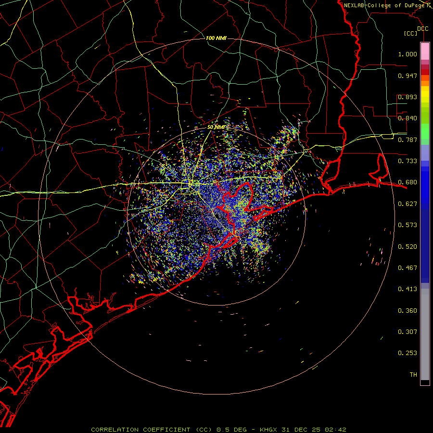The height and width of the screenshot is (433, 433).
Task: Select the 1.000 value on the CC scale
Action: point(408,54)
